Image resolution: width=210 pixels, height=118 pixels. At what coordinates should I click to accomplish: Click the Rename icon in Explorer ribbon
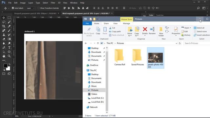point(152,29)
